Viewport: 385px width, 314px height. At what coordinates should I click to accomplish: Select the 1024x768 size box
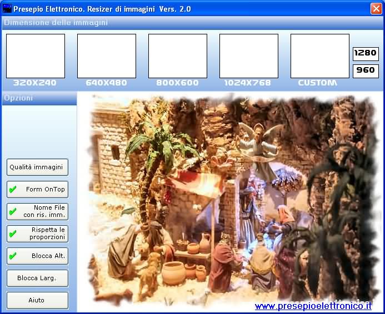249,56
